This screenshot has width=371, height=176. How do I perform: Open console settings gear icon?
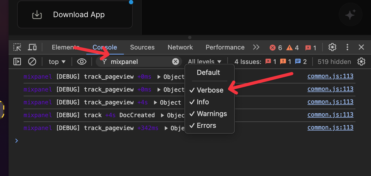(x=361, y=62)
